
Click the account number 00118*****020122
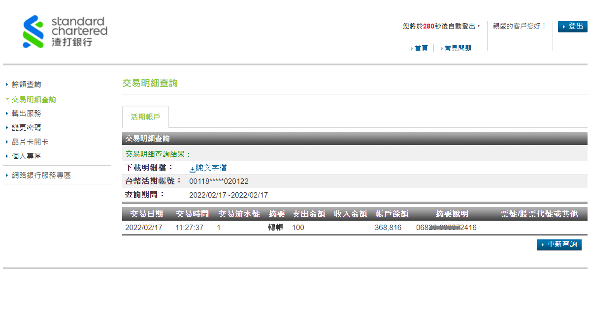coord(219,181)
